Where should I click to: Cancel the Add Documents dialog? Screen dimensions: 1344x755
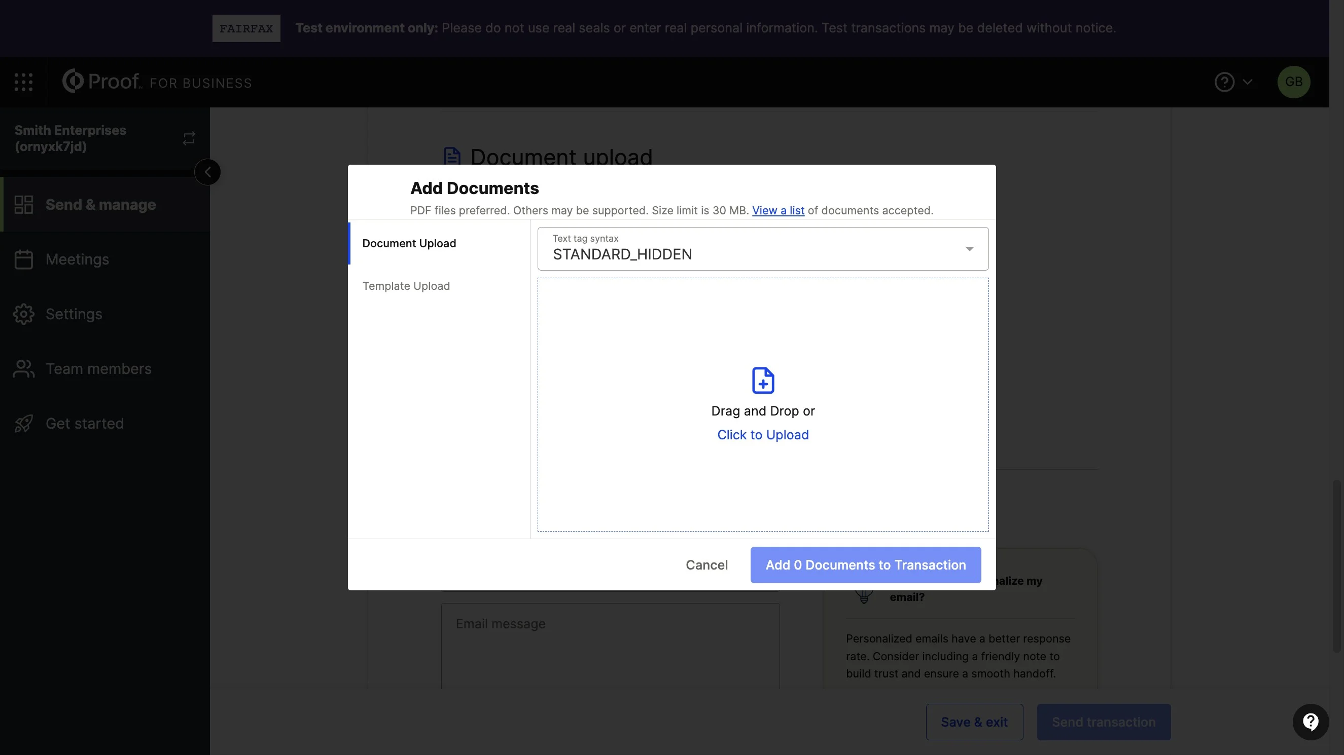coord(706,565)
